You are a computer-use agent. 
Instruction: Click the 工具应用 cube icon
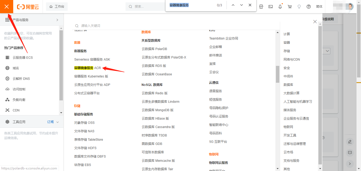tap(7, 122)
